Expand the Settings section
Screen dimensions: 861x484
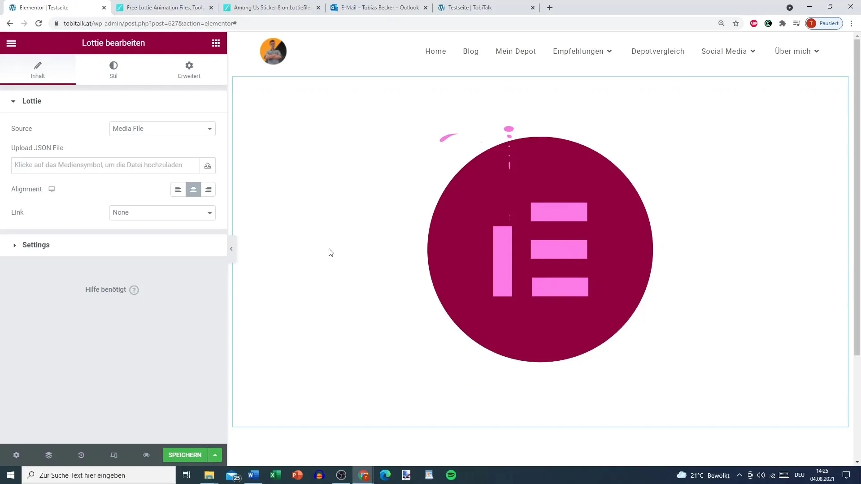point(113,245)
